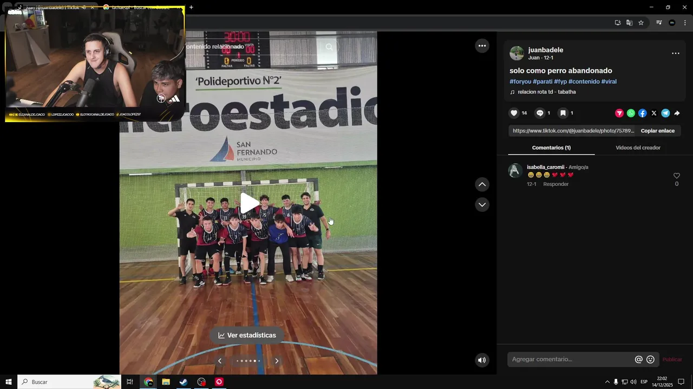Open the #contenido hashtag
Image resolution: width=693 pixels, height=389 pixels.
[584, 82]
